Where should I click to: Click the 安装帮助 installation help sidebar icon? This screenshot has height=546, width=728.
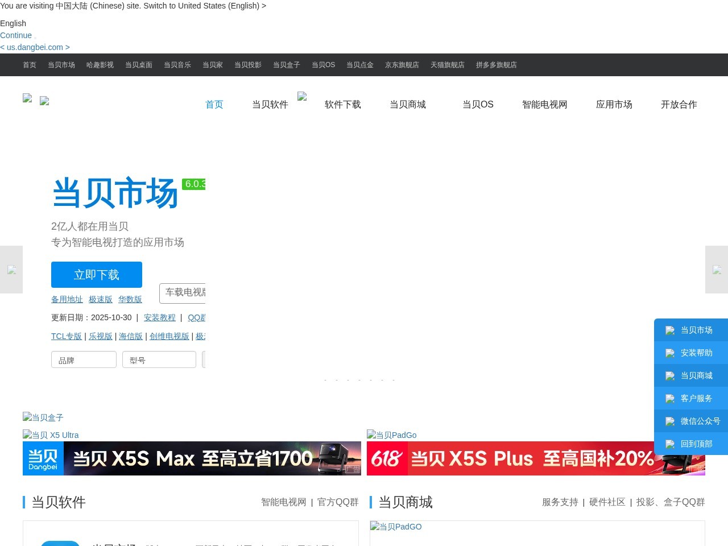(670, 353)
